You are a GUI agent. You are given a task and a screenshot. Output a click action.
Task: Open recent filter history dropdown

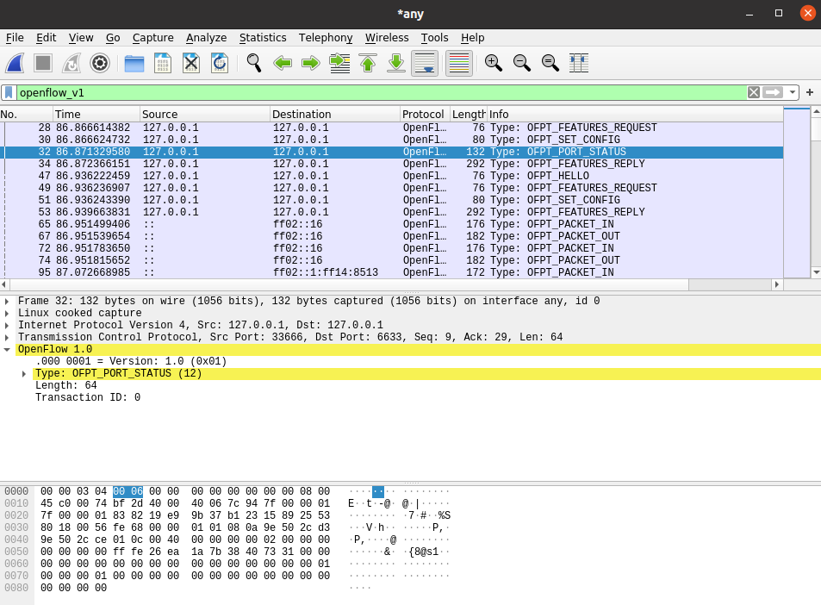pyautogui.click(x=793, y=93)
